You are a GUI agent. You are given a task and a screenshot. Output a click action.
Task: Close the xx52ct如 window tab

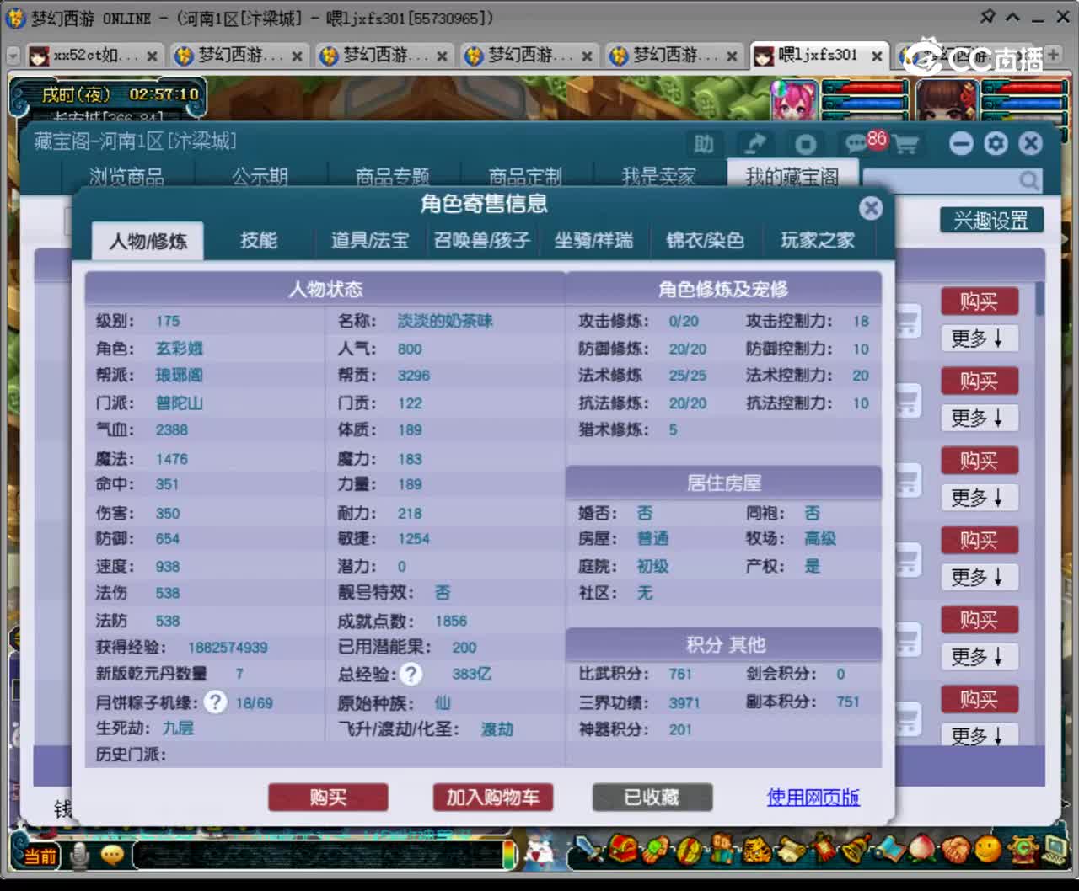pos(152,56)
